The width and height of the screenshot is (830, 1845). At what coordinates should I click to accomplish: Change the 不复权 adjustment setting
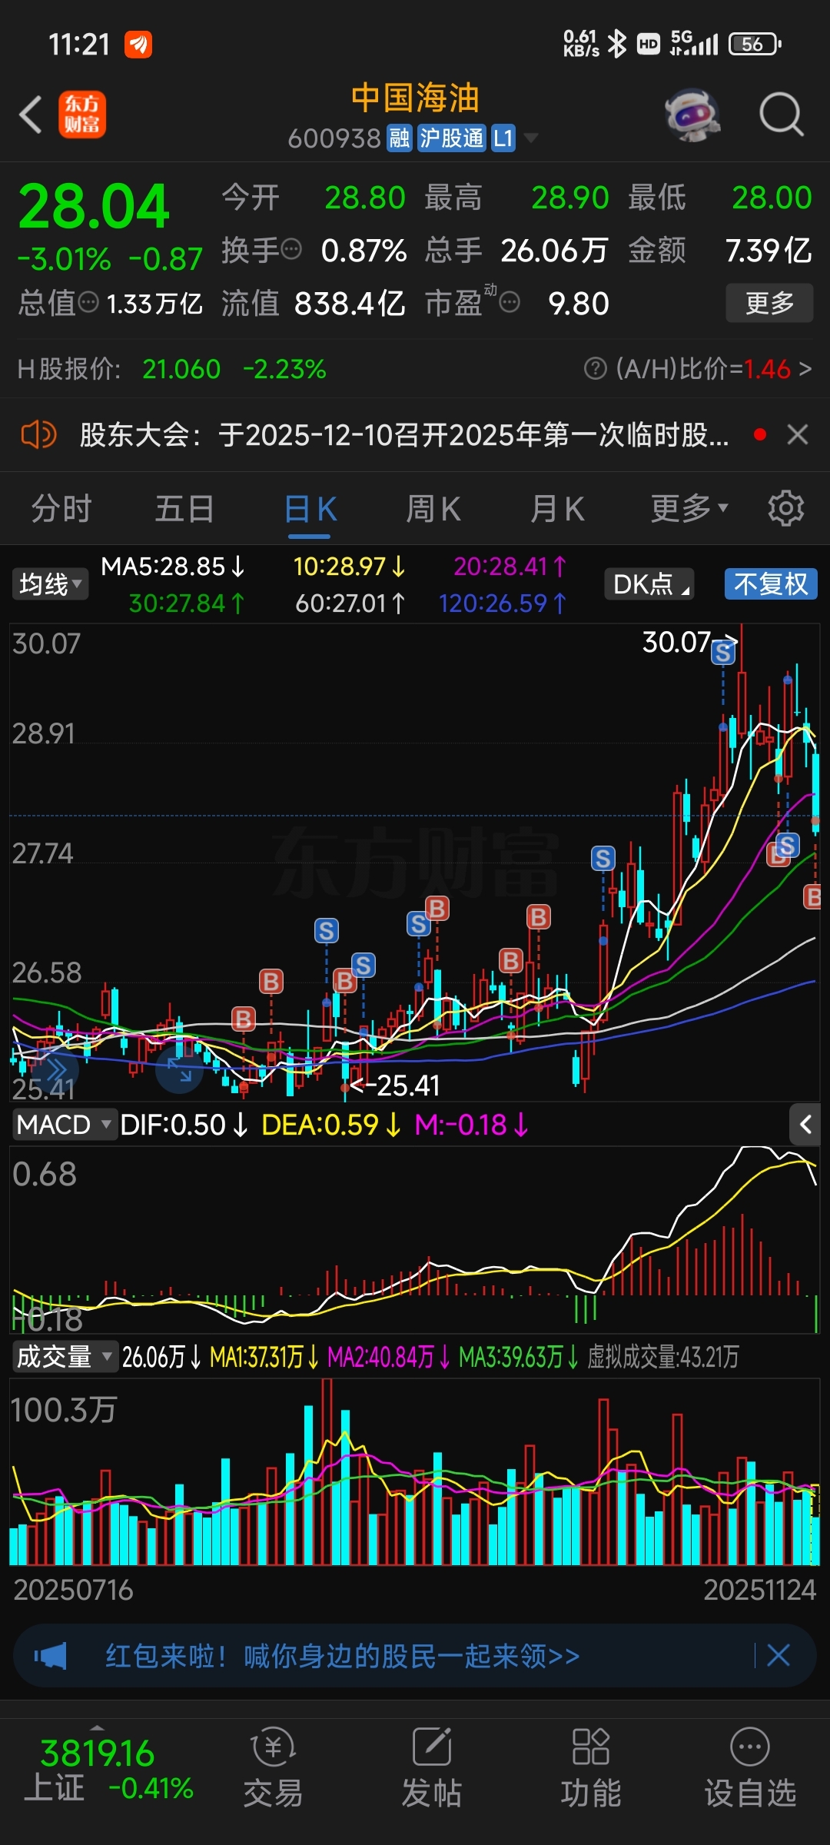(x=771, y=584)
